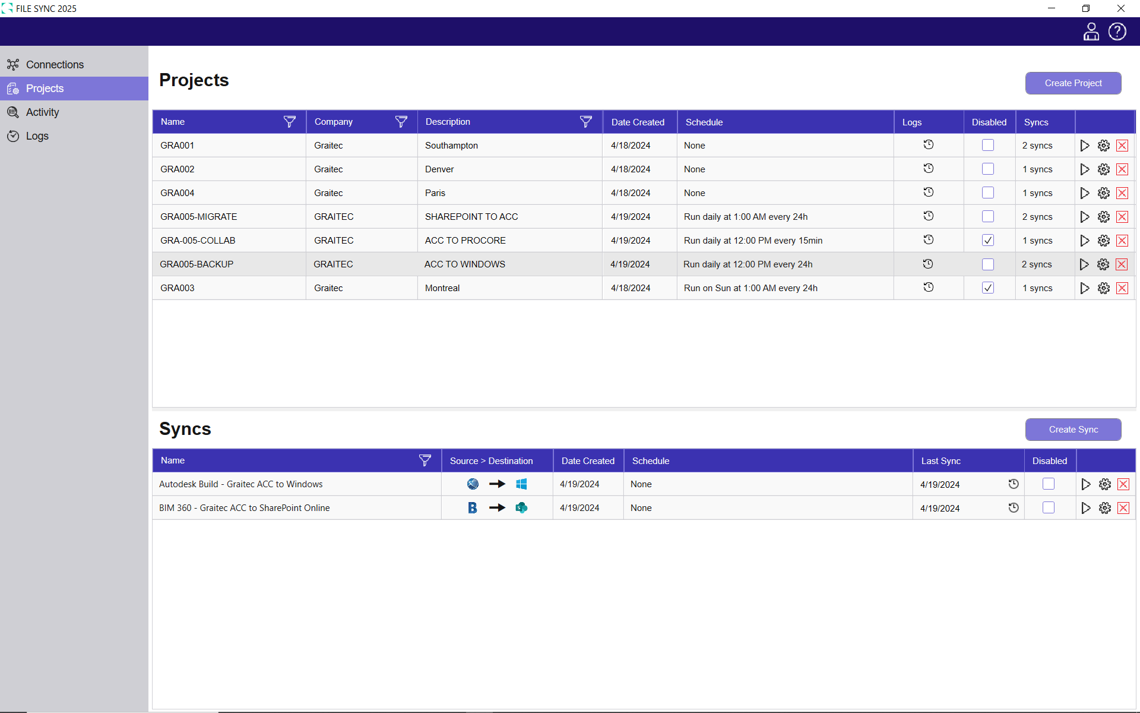Open the Company column filter
Image resolution: width=1140 pixels, height=713 pixels.
click(401, 122)
